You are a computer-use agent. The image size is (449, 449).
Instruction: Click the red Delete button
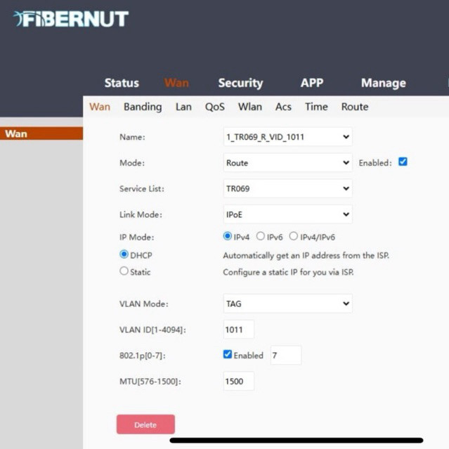coord(145,424)
